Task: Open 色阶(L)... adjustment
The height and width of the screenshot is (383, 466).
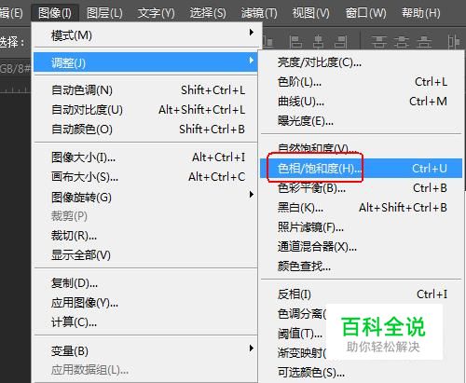Action: pos(361,82)
